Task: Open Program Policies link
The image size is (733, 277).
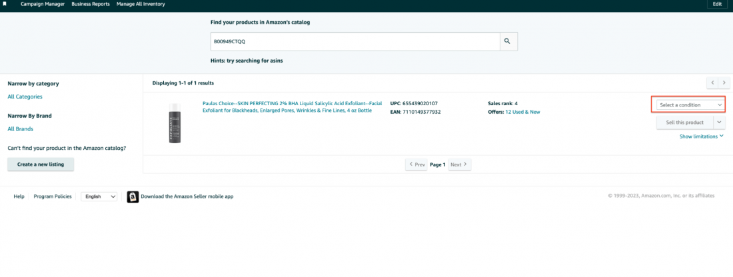Action: tap(53, 196)
